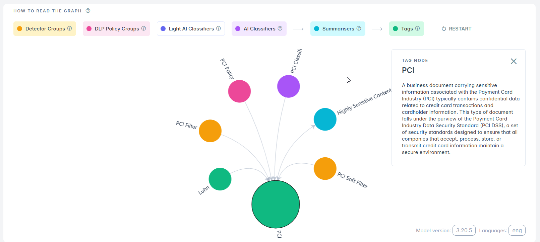
Task: Click help icon in Tags chip
Action: [x=417, y=28]
